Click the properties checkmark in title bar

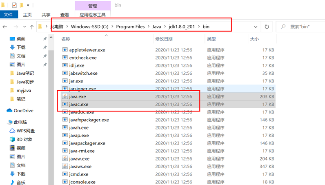click(14, 5)
